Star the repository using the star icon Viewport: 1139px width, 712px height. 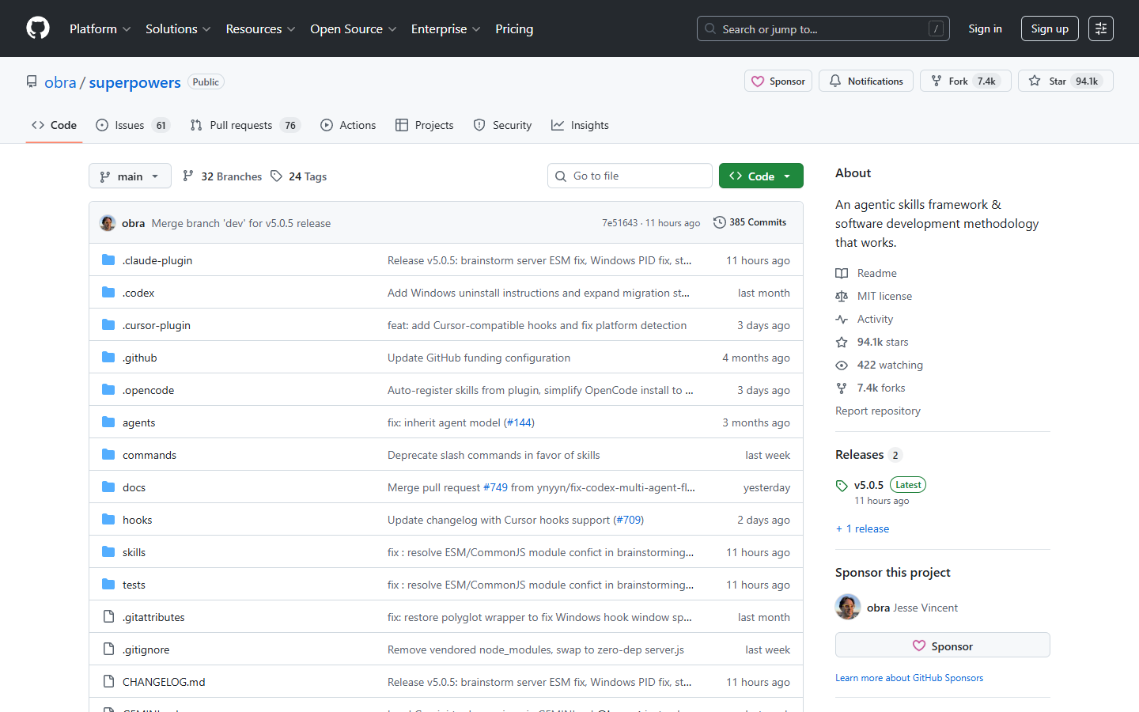click(x=1035, y=80)
